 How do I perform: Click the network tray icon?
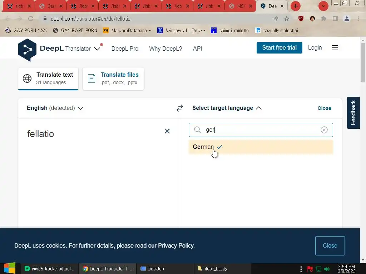coord(318,269)
